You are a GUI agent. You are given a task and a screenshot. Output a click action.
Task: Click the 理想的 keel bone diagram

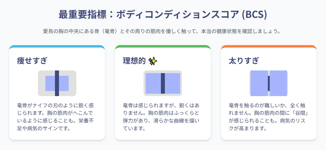point(163,83)
